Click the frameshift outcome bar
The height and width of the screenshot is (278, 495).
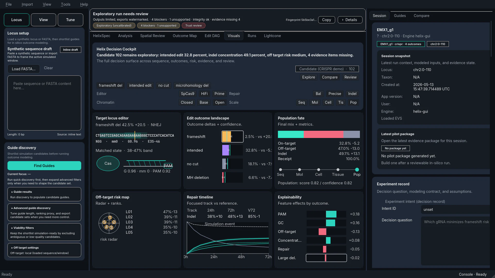(x=232, y=136)
